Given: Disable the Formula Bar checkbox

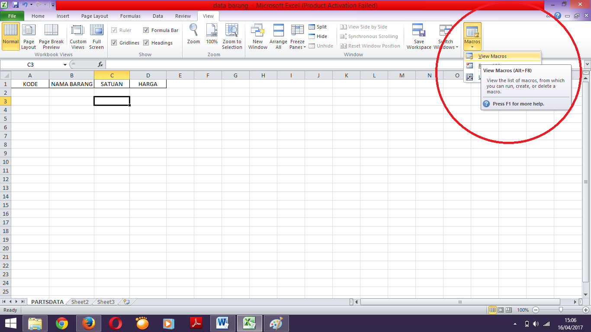Looking at the screenshot, I should (x=146, y=30).
